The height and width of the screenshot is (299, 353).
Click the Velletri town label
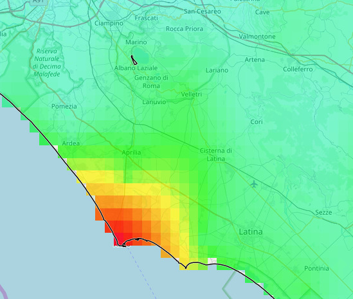click(192, 94)
